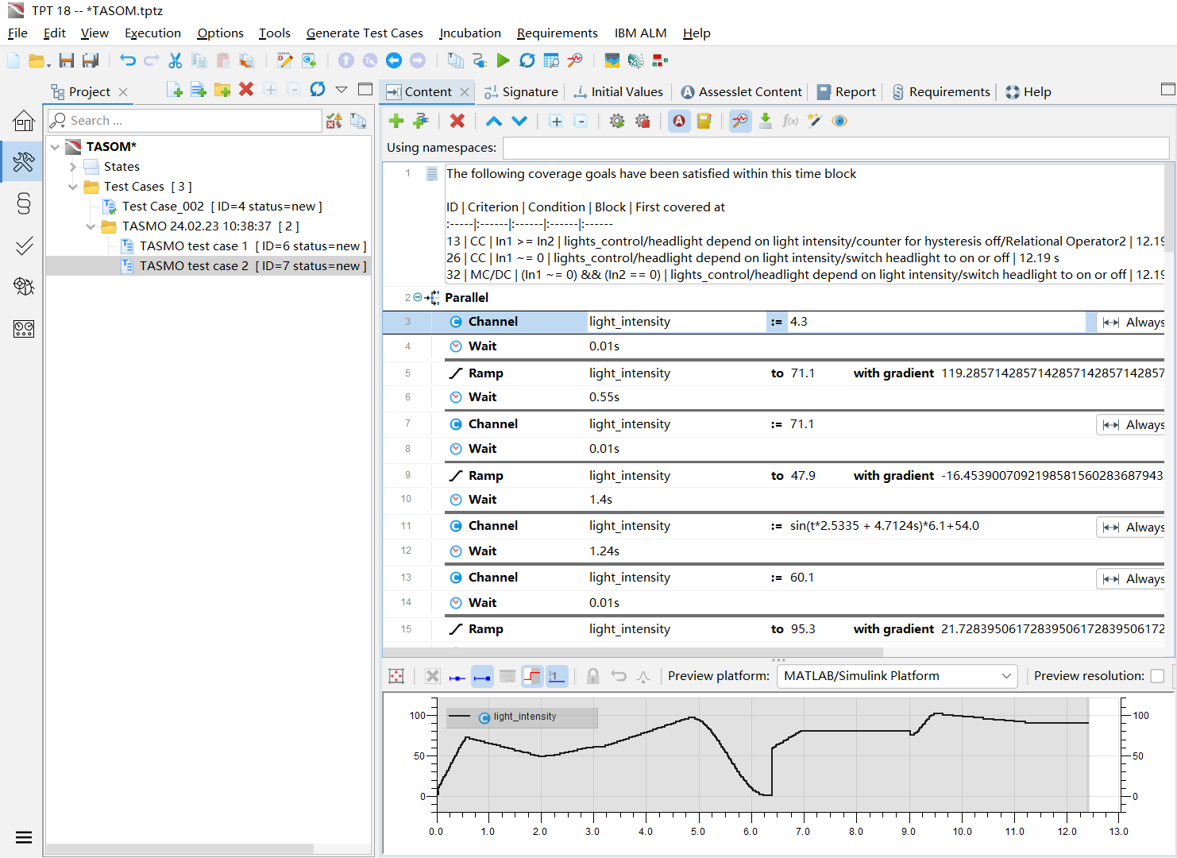Screen dimensions: 1177x858
Task: Open the home icon in left sidebar
Action: click(x=24, y=121)
